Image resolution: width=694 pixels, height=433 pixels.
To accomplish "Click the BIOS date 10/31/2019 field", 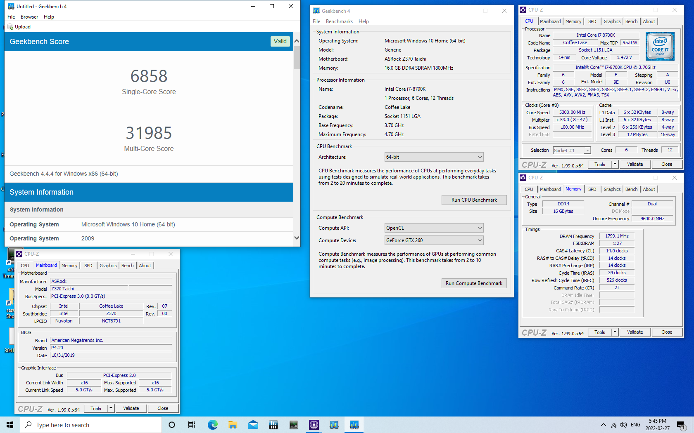I will click(111, 355).
